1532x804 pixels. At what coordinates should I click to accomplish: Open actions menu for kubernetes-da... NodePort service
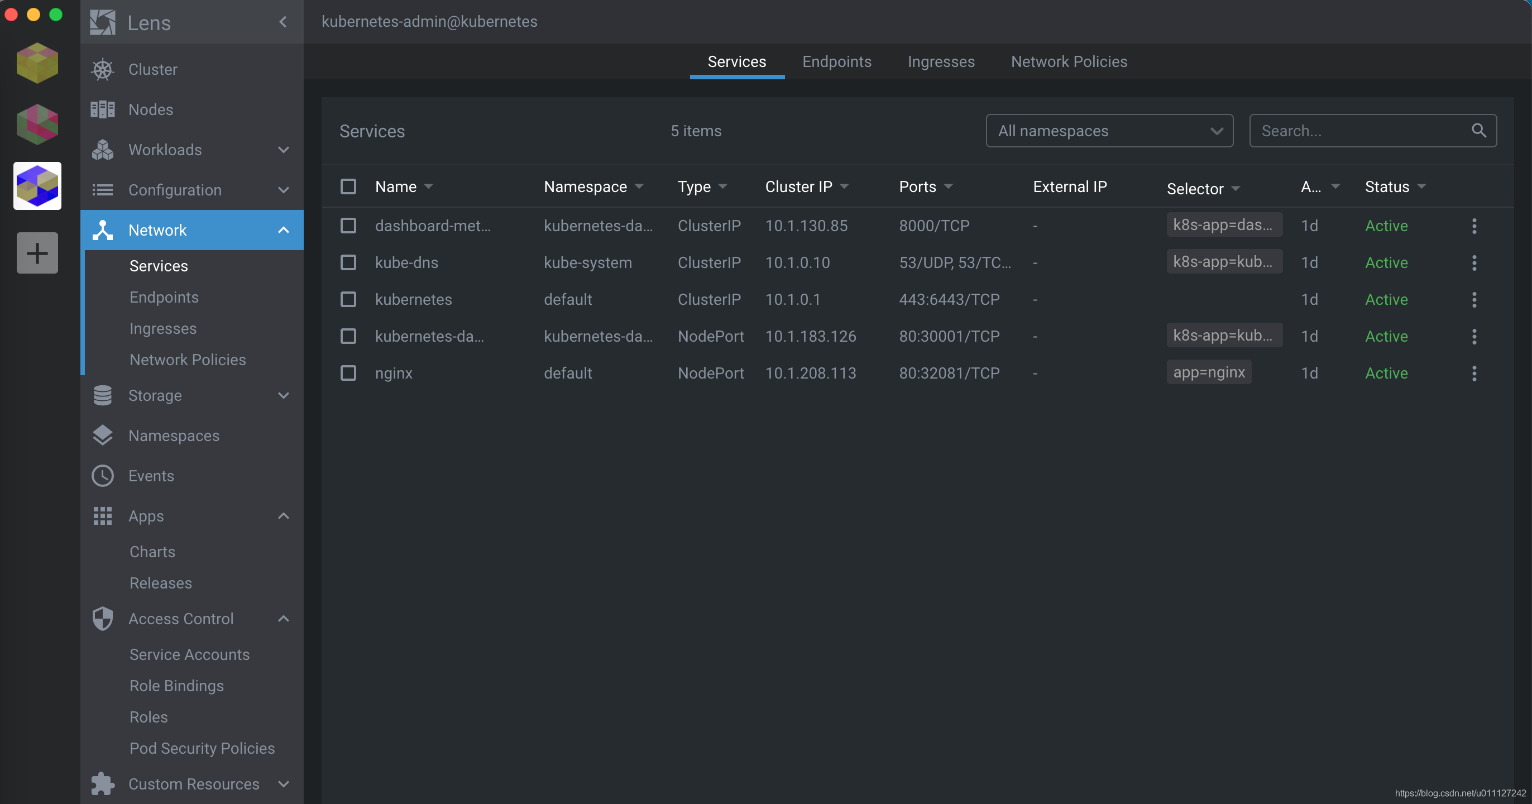[x=1474, y=337]
